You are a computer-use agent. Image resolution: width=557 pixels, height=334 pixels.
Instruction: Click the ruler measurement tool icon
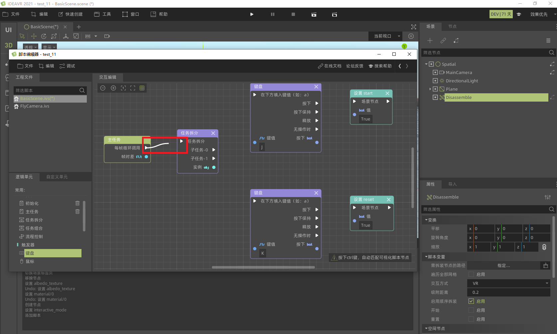tap(88, 36)
